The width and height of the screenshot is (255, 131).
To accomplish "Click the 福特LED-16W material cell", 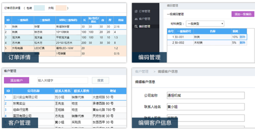I will 68,48.
